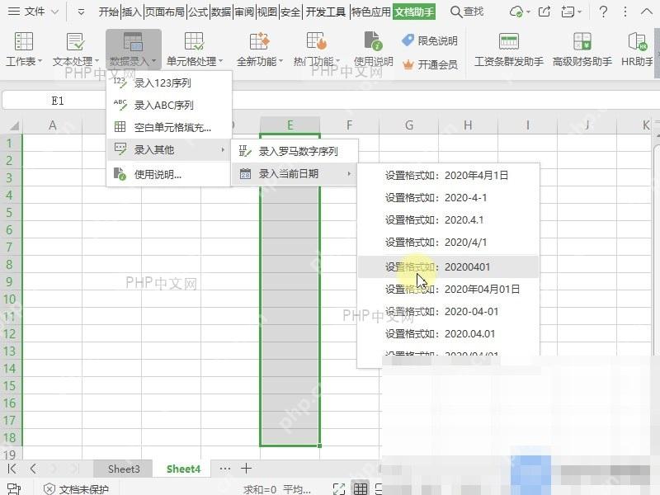
Task: Launch HR助手 tool
Action: 637,49
